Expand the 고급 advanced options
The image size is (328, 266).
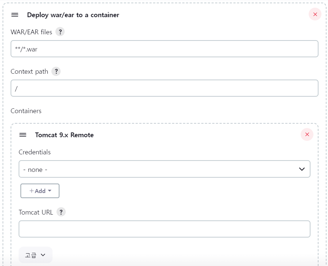35,255
